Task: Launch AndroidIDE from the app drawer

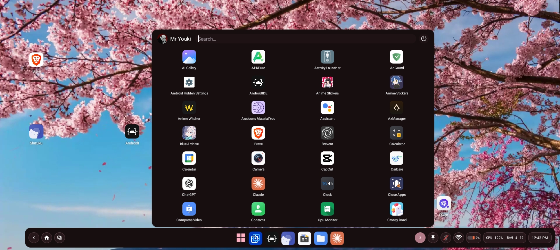Action: tap(258, 82)
